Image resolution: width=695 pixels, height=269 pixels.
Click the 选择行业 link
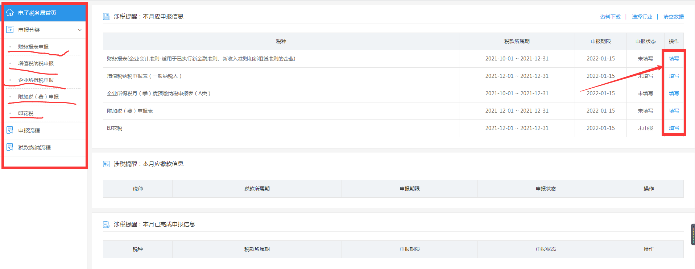coord(642,17)
